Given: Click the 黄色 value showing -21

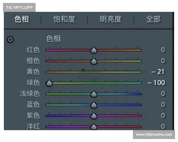Looking at the screenshot, I should [158, 72].
